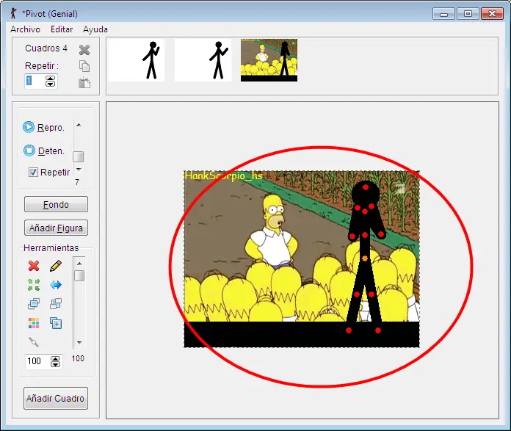Click the Fondo background button

tap(56, 204)
